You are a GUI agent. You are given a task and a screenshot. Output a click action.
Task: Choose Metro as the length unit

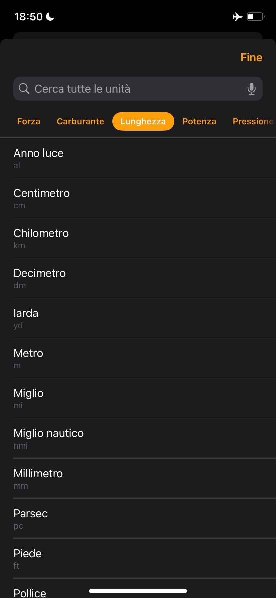click(x=138, y=358)
